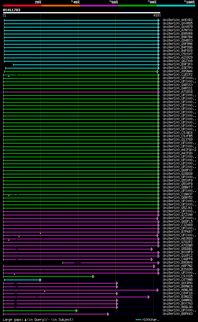Click label UniRef100_Q5SVF9
The height and width of the screenshot is (322, 198).
coord(178,180)
